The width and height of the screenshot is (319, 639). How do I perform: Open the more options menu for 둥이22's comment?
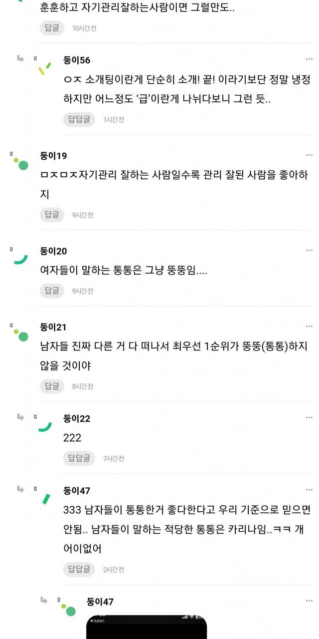pyautogui.click(x=309, y=418)
